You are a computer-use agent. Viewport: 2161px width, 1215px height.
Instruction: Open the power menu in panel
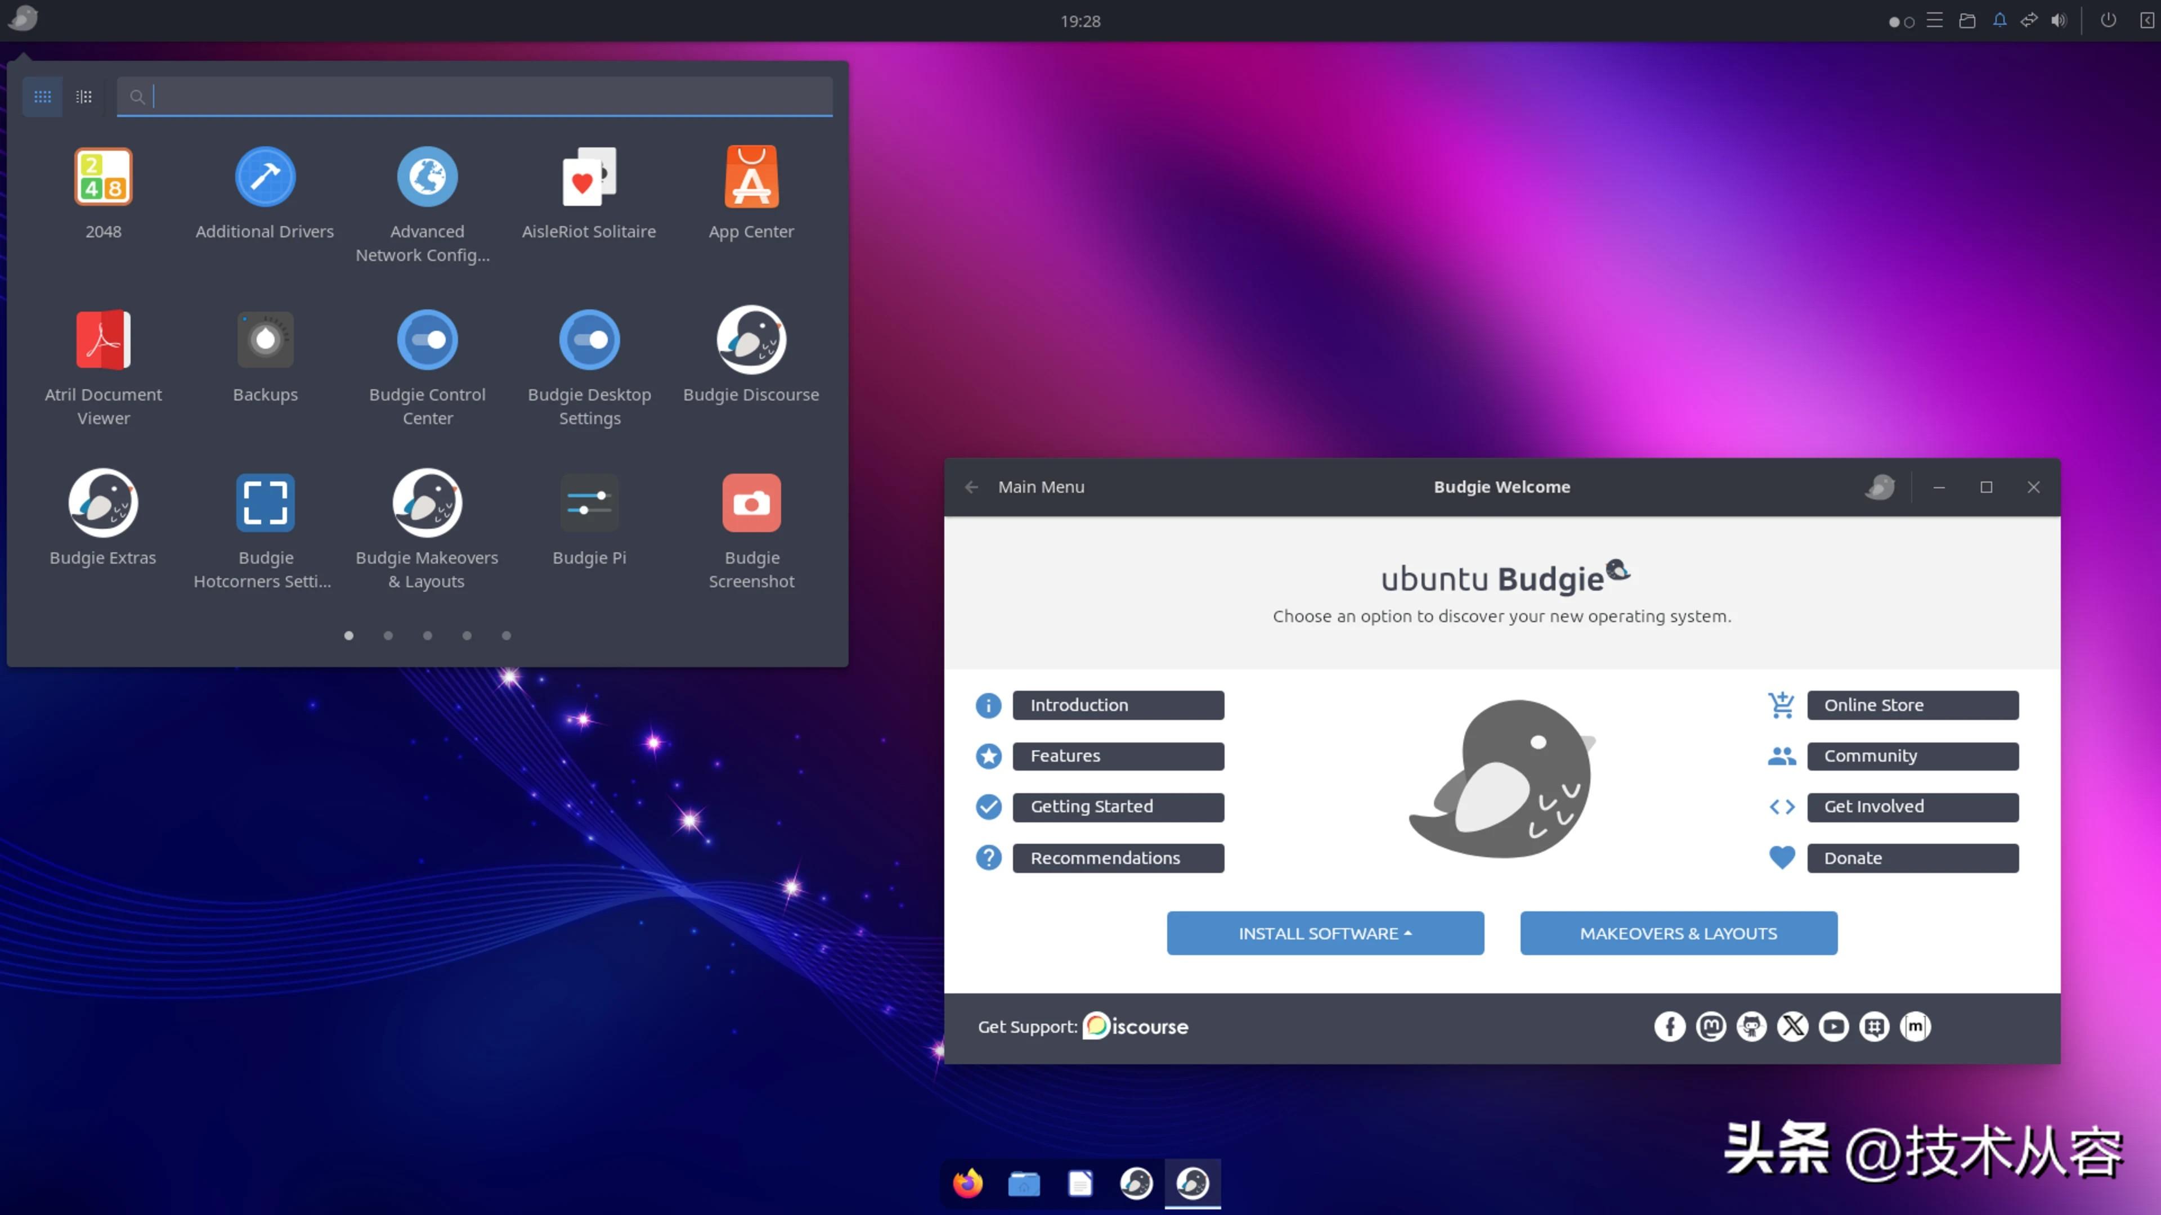pos(2108,20)
